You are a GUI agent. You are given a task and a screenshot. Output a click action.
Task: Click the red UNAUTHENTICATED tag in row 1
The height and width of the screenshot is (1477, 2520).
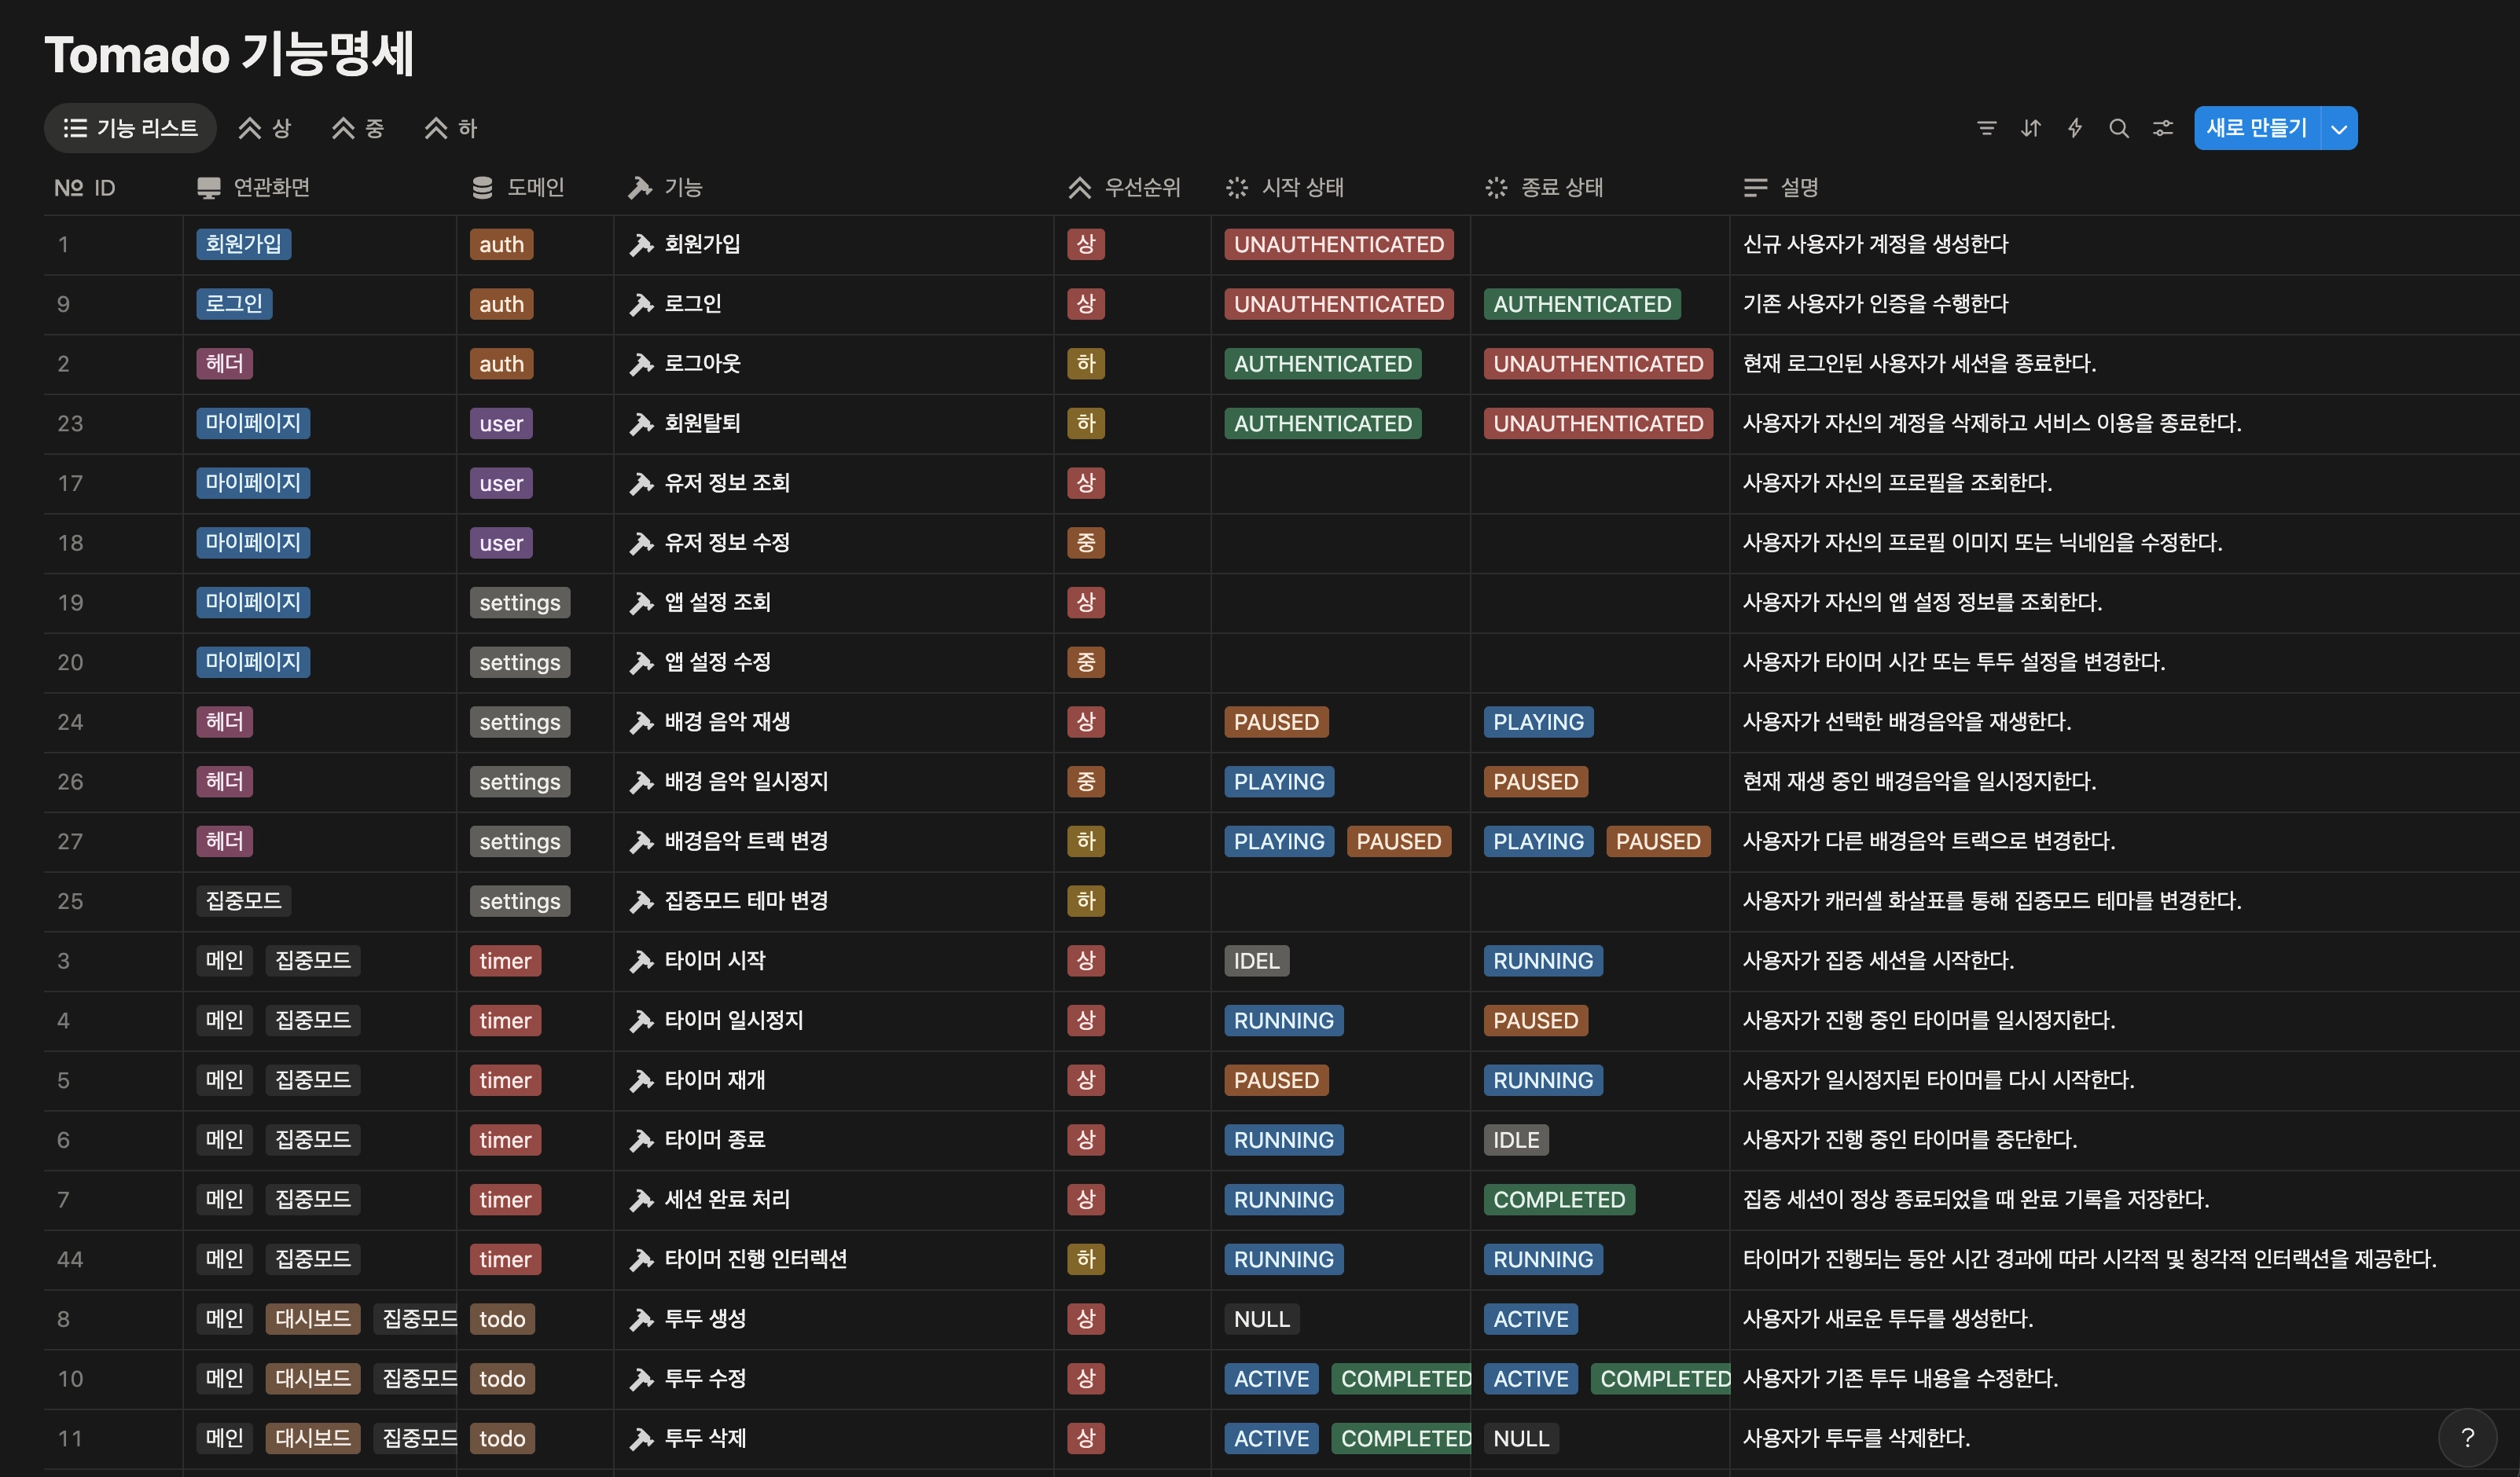(x=1338, y=245)
